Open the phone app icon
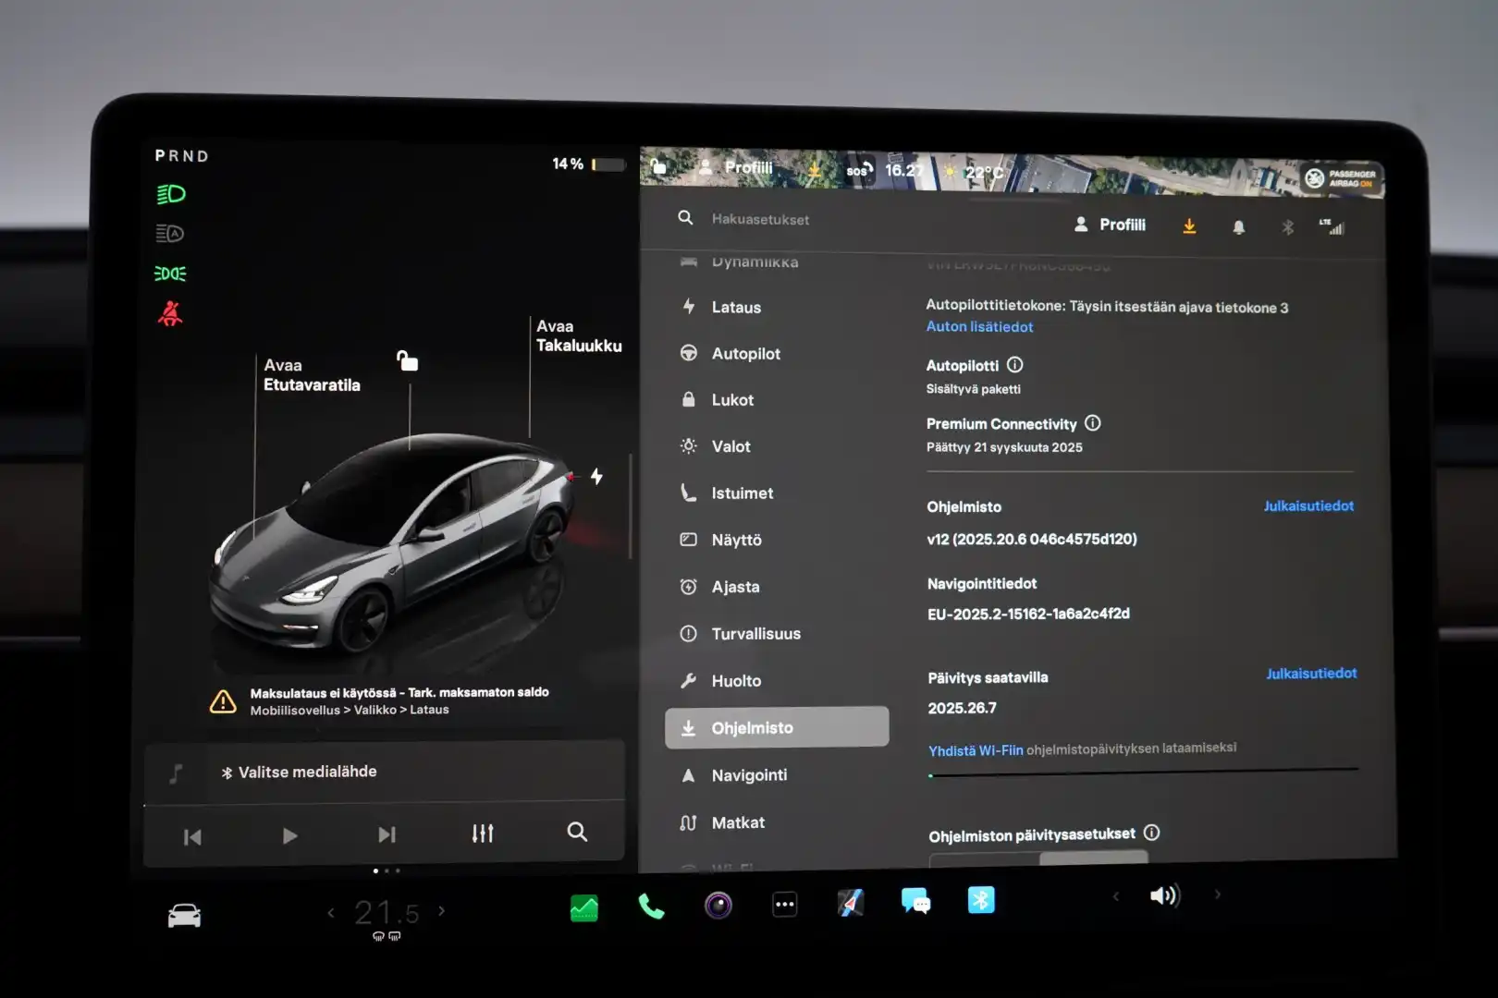 coord(651,907)
